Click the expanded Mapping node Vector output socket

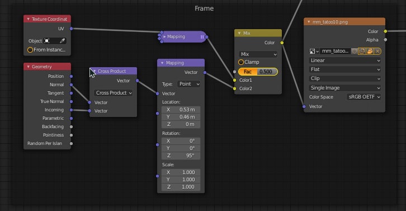(x=205, y=72)
